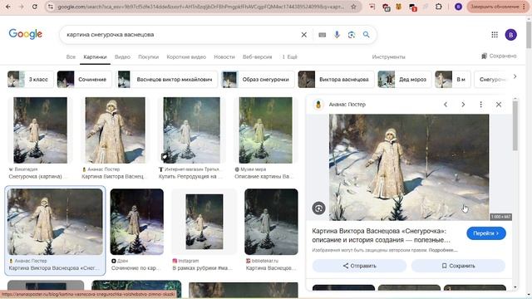Go back with the browser back arrow
Screen dimensions: 532x299
click(x=8, y=7)
